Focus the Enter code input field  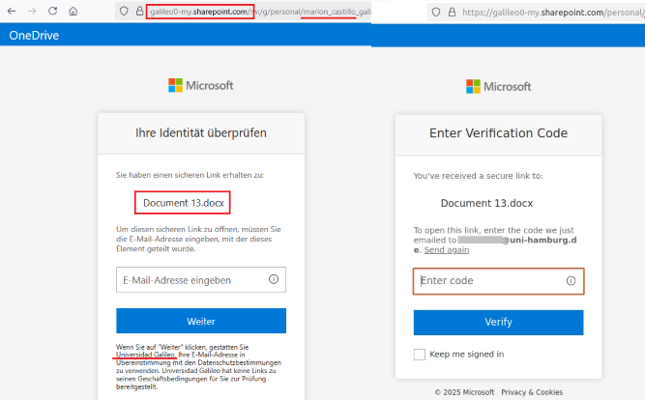pos(499,281)
